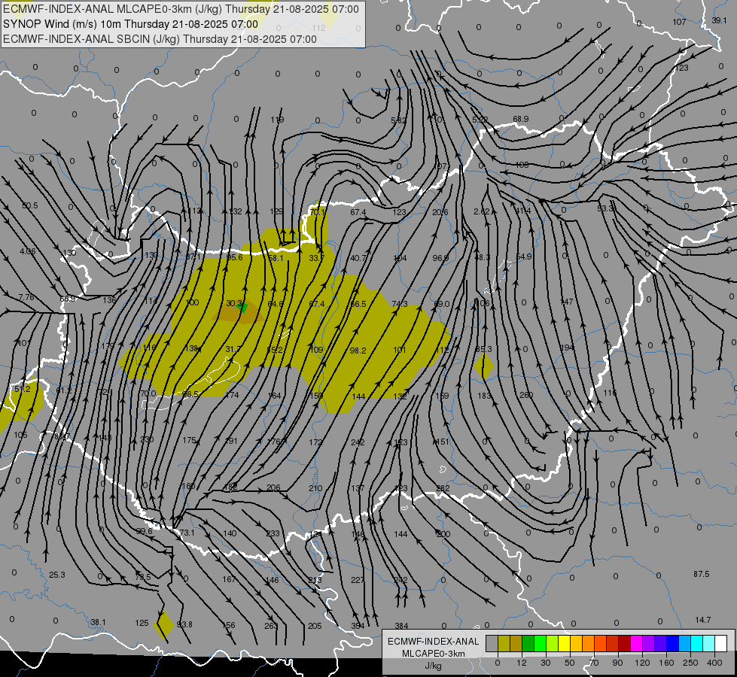Select the dark red swatch in the legend
The height and width of the screenshot is (677, 737).
pos(625,644)
